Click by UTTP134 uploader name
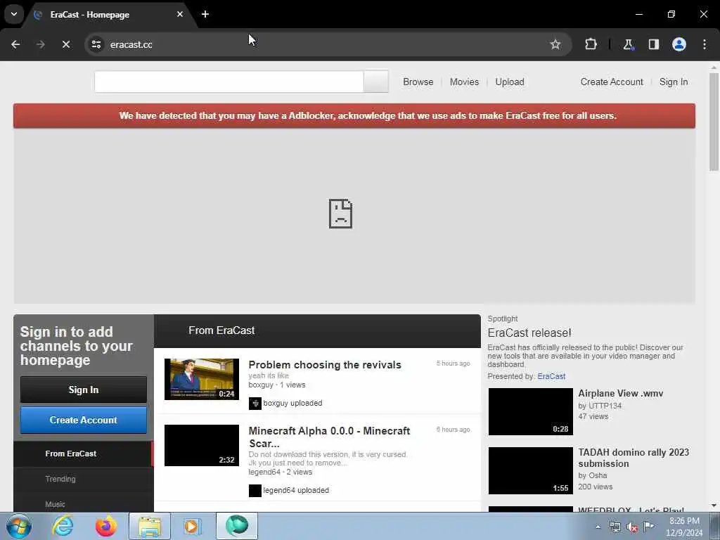 (x=600, y=406)
